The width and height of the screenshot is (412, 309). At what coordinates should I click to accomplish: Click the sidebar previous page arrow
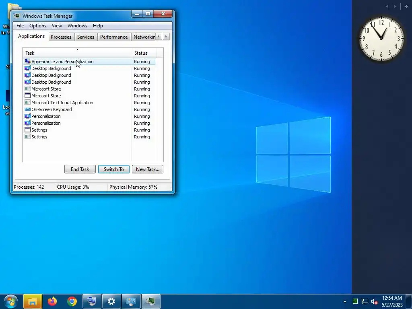(x=387, y=6)
